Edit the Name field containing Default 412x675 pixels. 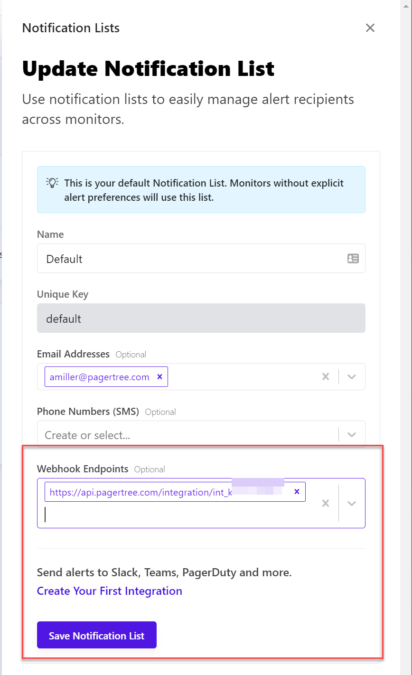190,259
